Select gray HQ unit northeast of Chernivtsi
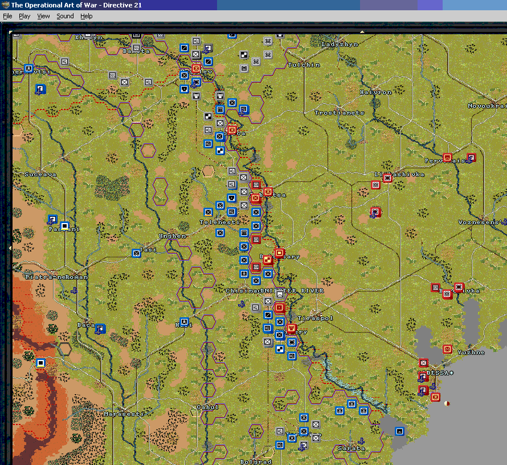Viewport: 507px width, 465px height. [x=65, y=62]
